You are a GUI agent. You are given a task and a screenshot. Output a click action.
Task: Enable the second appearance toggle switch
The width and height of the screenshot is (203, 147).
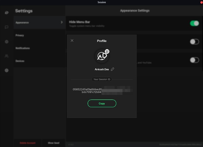coord(194,42)
